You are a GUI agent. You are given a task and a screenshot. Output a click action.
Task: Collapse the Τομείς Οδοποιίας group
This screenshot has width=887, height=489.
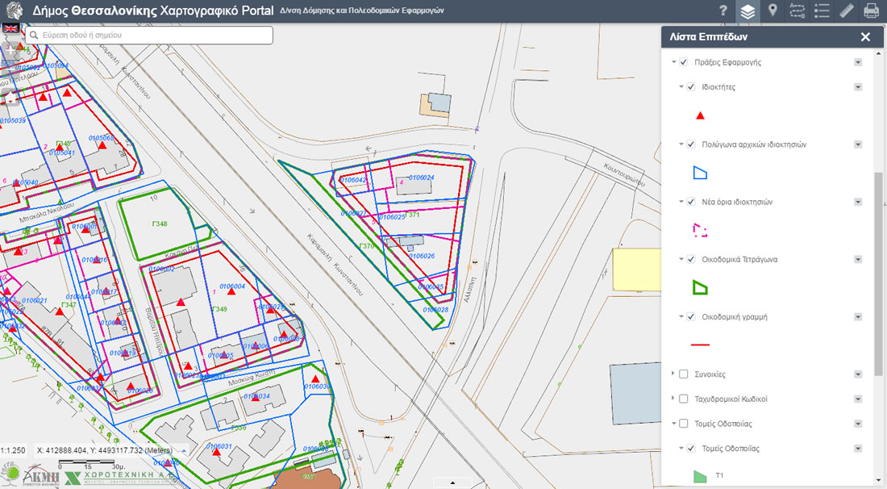click(x=674, y=424)
